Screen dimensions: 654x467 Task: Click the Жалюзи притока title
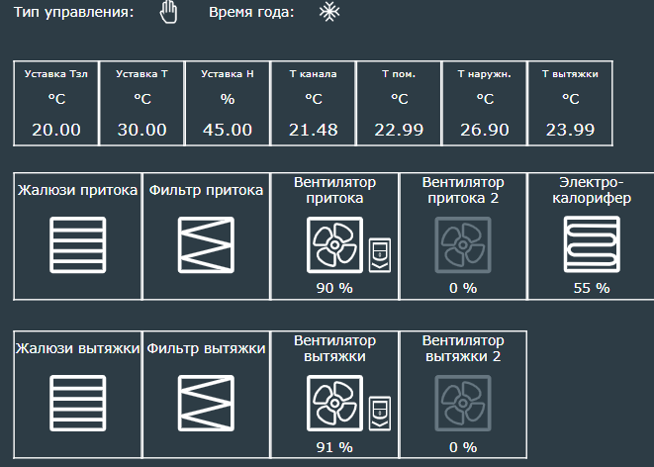point(77,190)
